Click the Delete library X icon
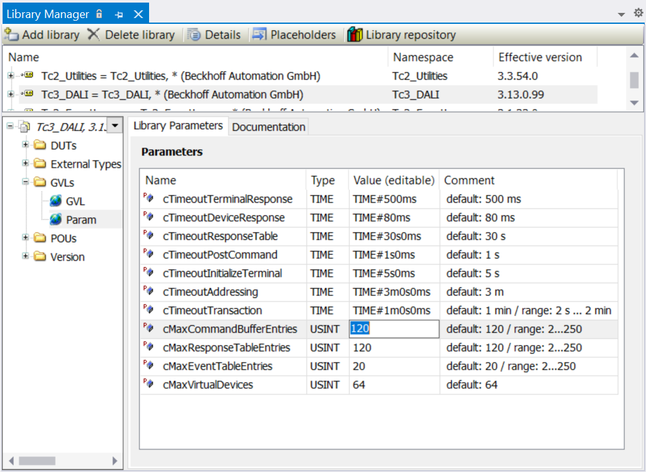This screenshot has height=472, width=646. (x=94, y=35)
